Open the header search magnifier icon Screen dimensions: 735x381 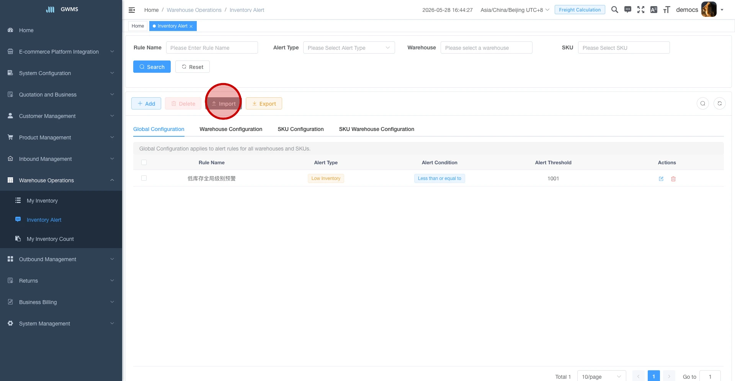point(615,10)
